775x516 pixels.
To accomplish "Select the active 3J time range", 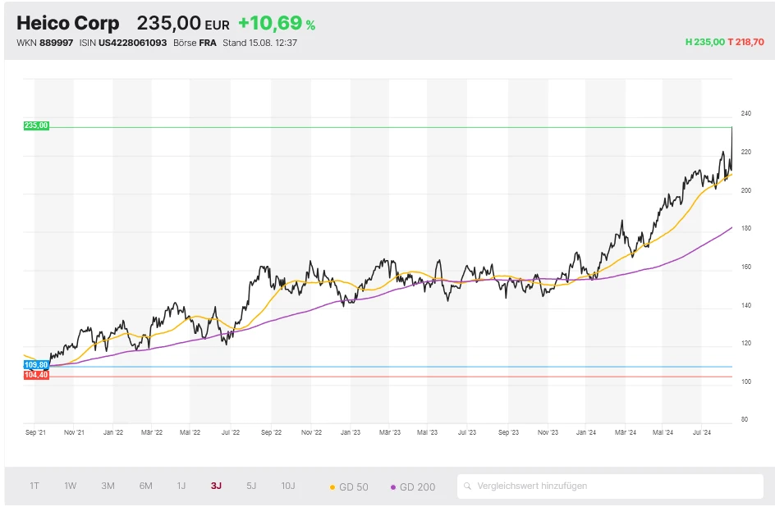I will (x=216, y=486).
